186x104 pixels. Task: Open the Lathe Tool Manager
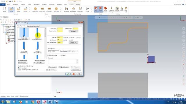coord(112,10)
